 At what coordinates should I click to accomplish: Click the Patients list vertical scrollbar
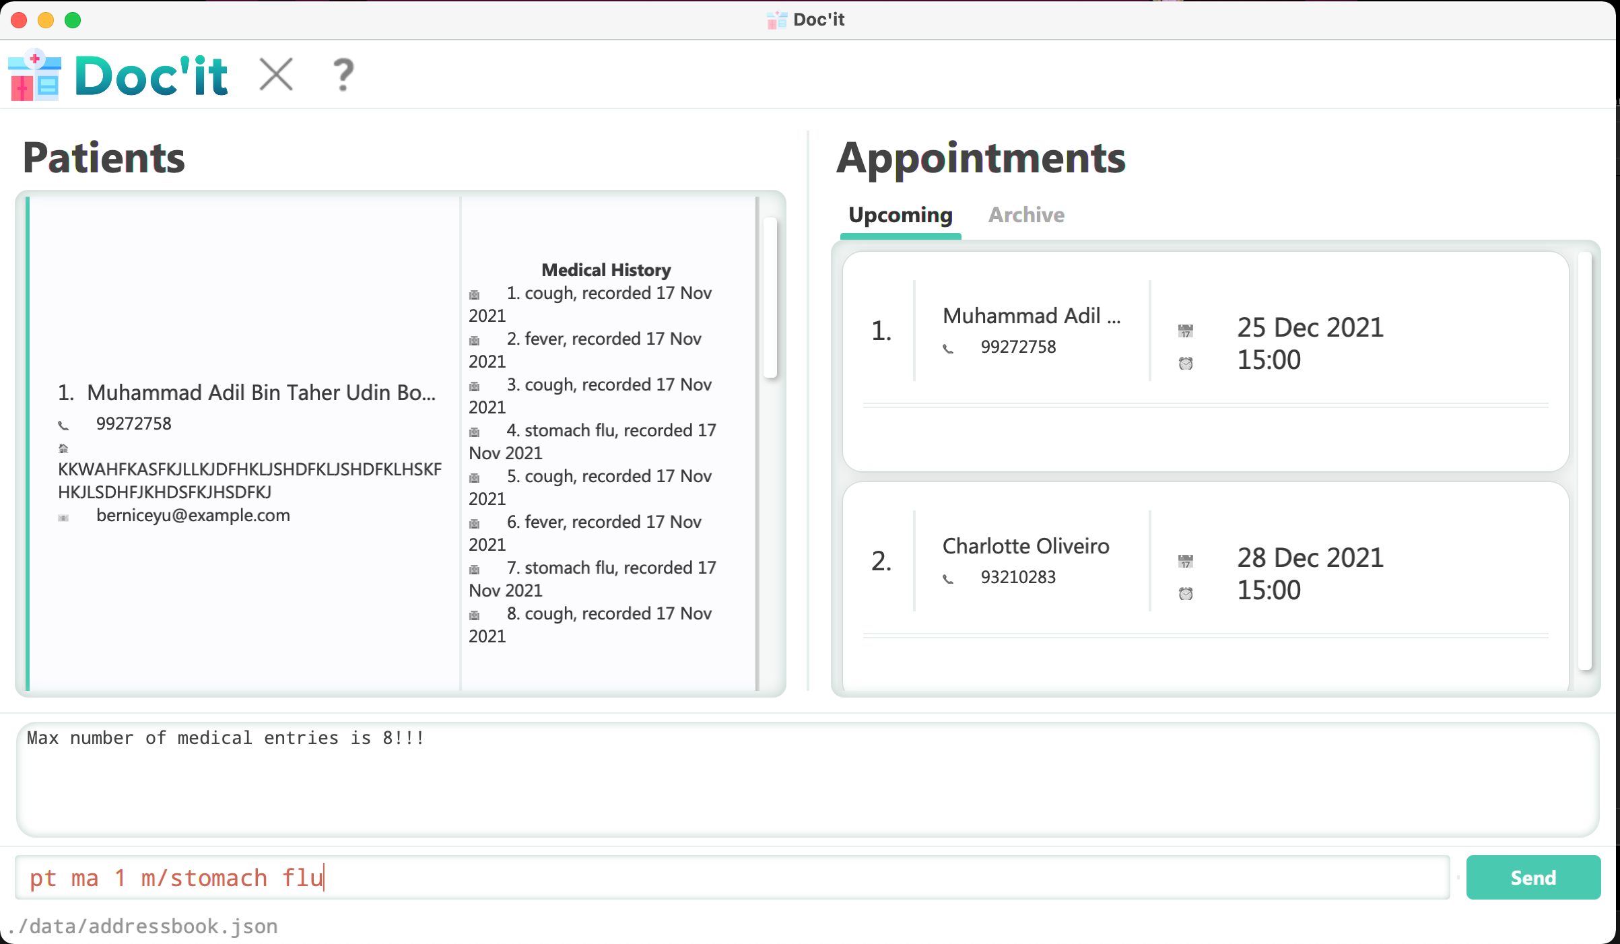coord(770,296)
